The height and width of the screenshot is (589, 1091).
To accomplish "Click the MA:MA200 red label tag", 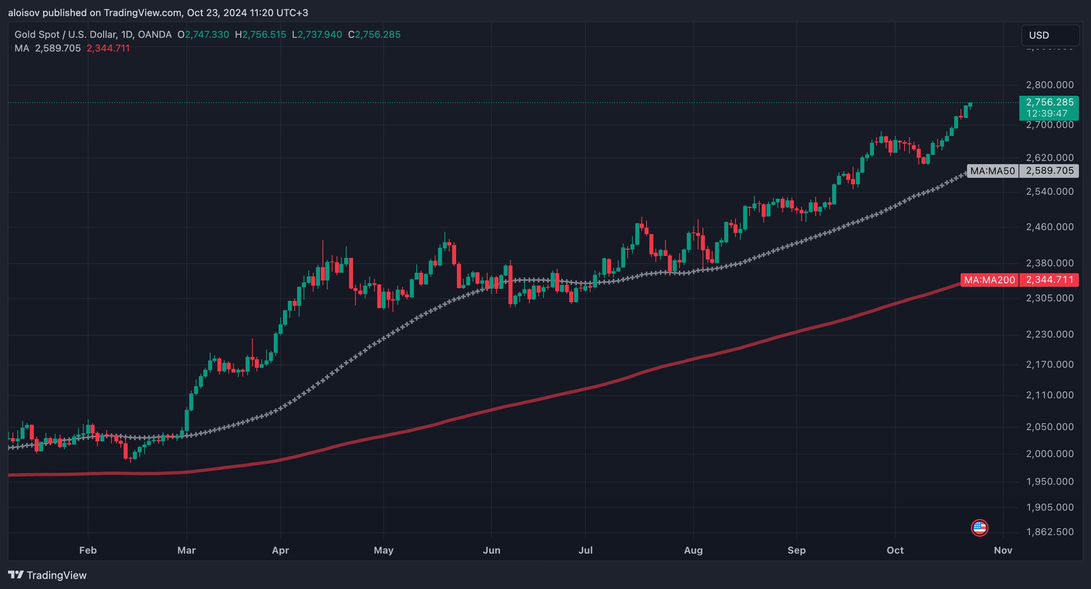I will [990, 280].
